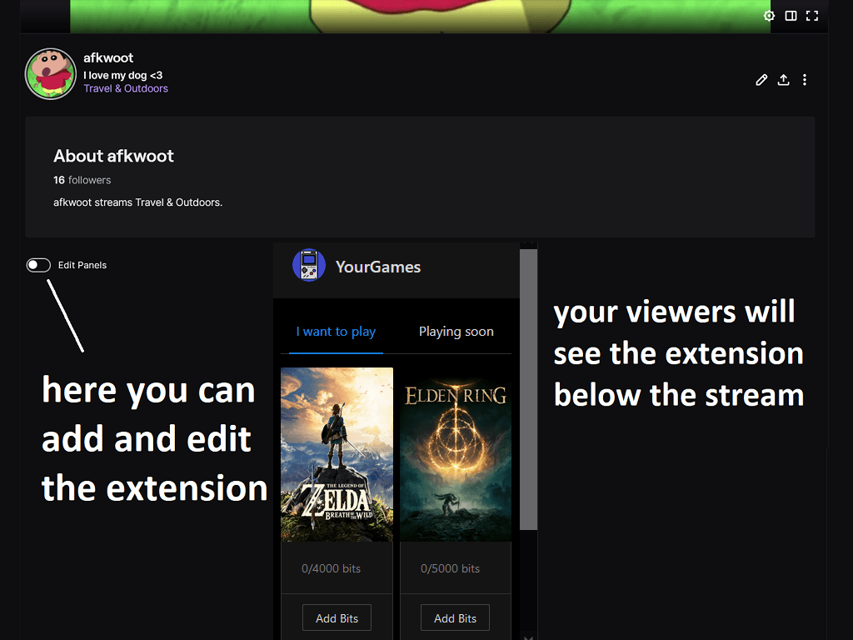Switch to the Playing soon tab
Image resolution: width=853 pixels, height=640 pixels.
point(456,331)
